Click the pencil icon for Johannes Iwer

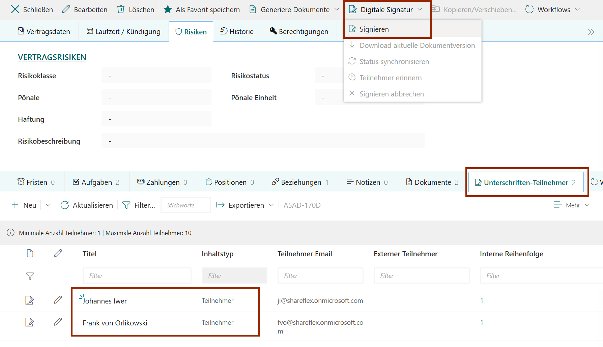[58, 300]
